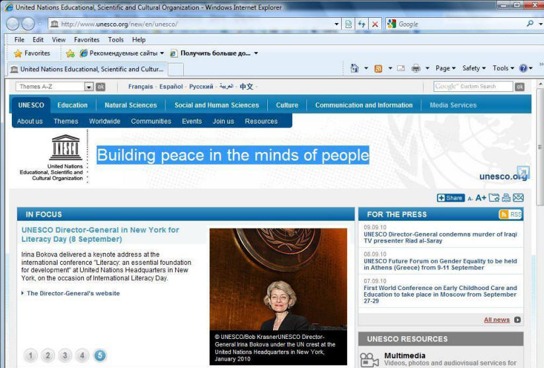
Task: Open the dropdown arrow next to Home icon
Action: click(x=366, y=68)
